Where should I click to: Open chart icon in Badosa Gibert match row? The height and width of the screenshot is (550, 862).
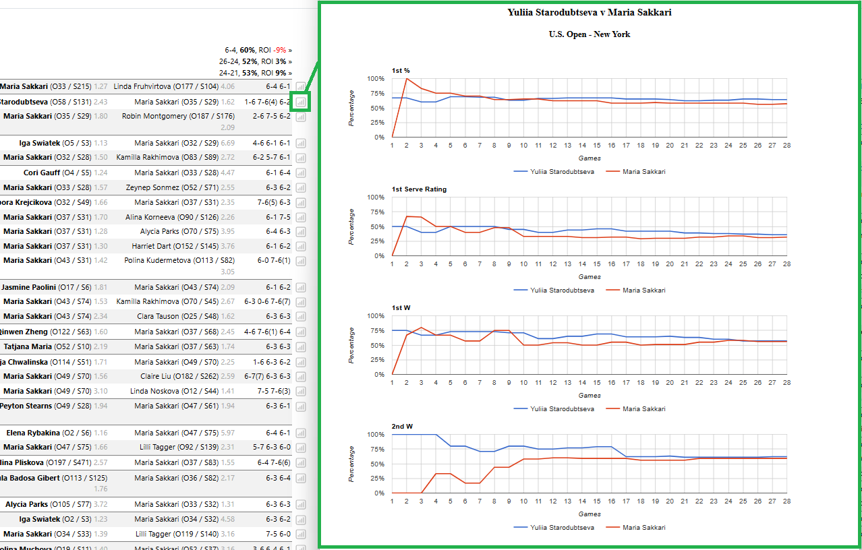tap(300, 479)
